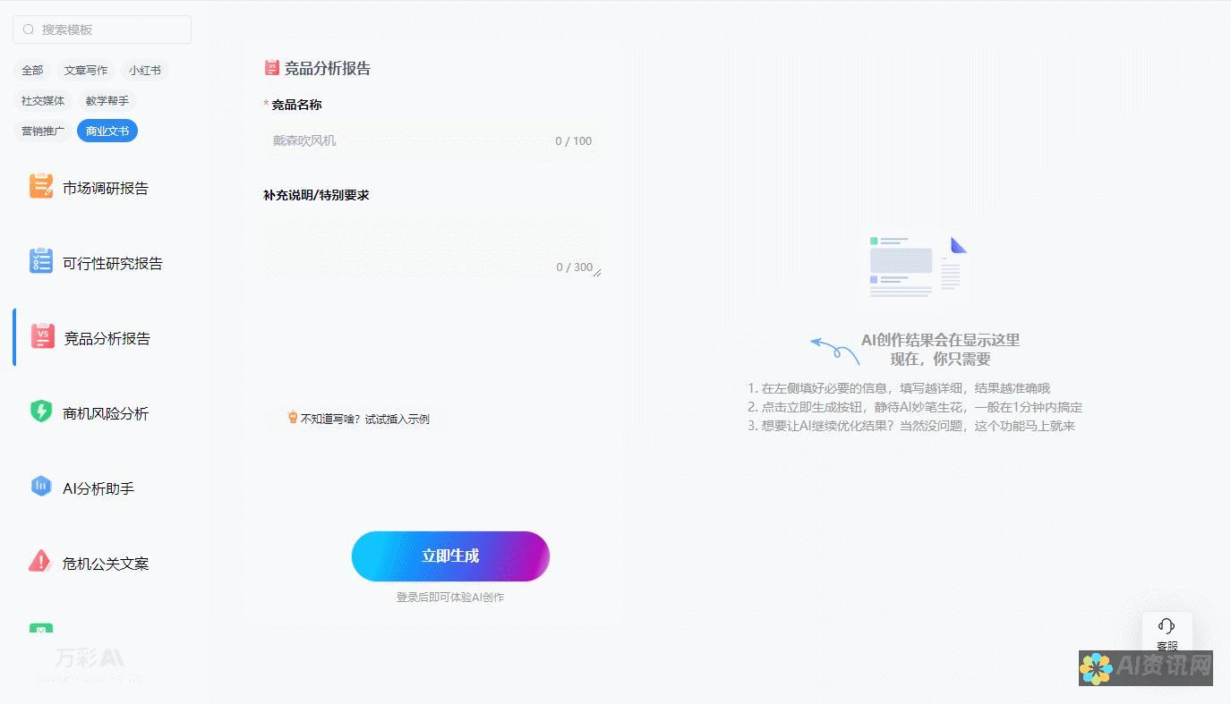Click the 市场调研报告 orange notepad icon
Viewport: 1231px width, 704px height.
41,186
